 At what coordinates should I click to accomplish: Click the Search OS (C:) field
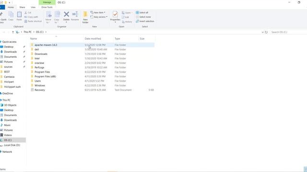click(288, 32)
